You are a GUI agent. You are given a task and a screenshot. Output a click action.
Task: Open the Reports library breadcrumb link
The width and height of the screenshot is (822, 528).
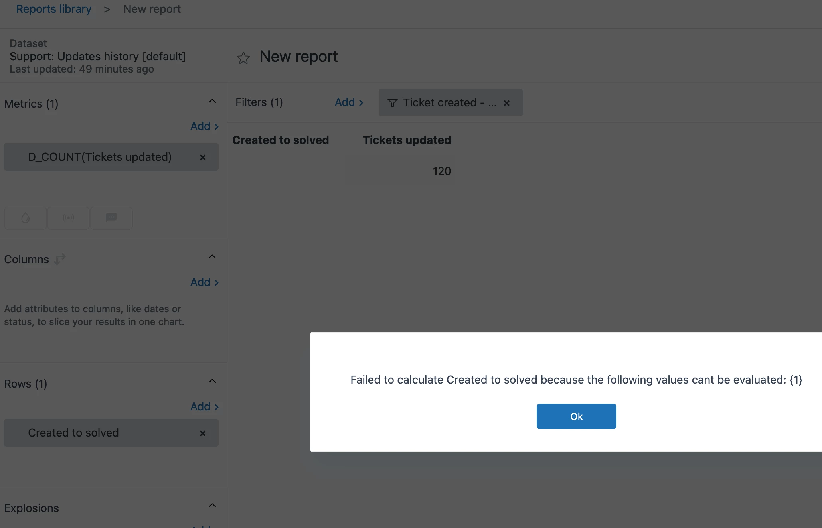click(x=53, y=9)
